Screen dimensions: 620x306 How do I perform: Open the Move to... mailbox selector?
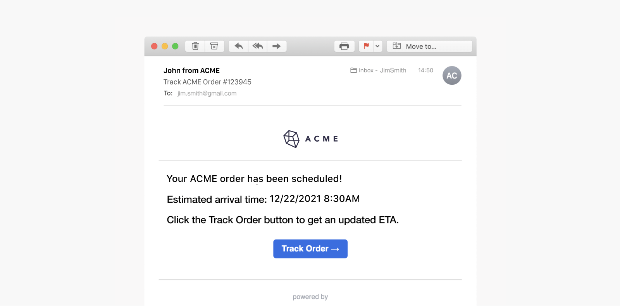click(429, 46)
